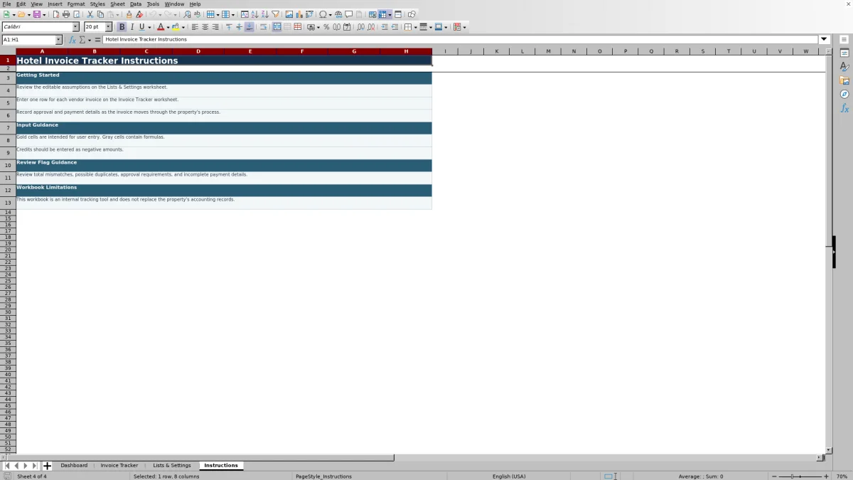Click the Copy icon
Image resolution: width=853 pixels, height=480 pixels.
tap(100, 14)
